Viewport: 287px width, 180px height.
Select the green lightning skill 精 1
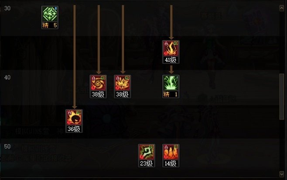[171, 83]
